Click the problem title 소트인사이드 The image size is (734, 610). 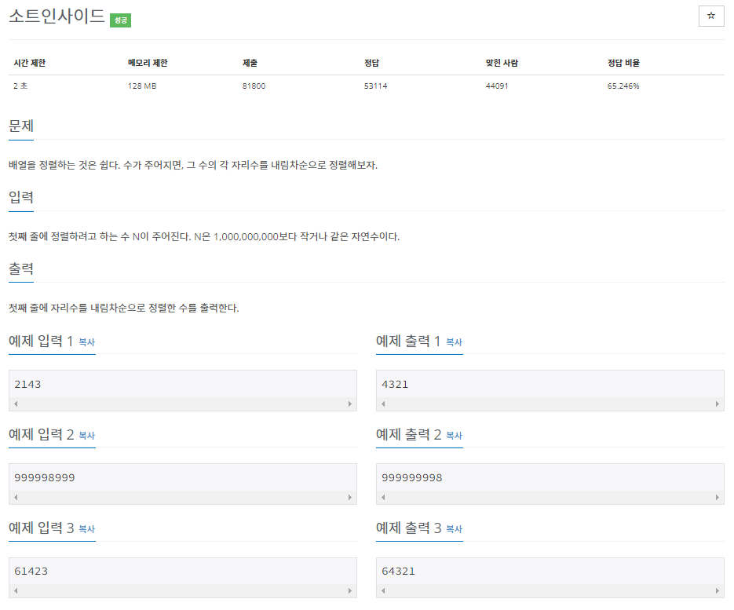point(57,16)
